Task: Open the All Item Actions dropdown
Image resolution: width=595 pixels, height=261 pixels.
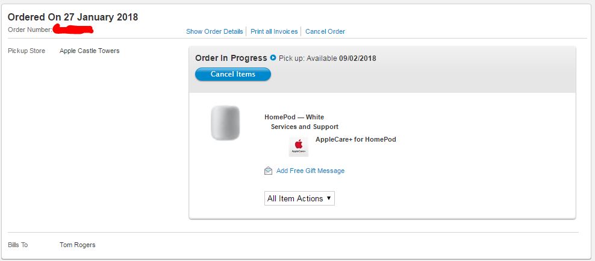Action: pyautogui.click(x=299, y=198)
